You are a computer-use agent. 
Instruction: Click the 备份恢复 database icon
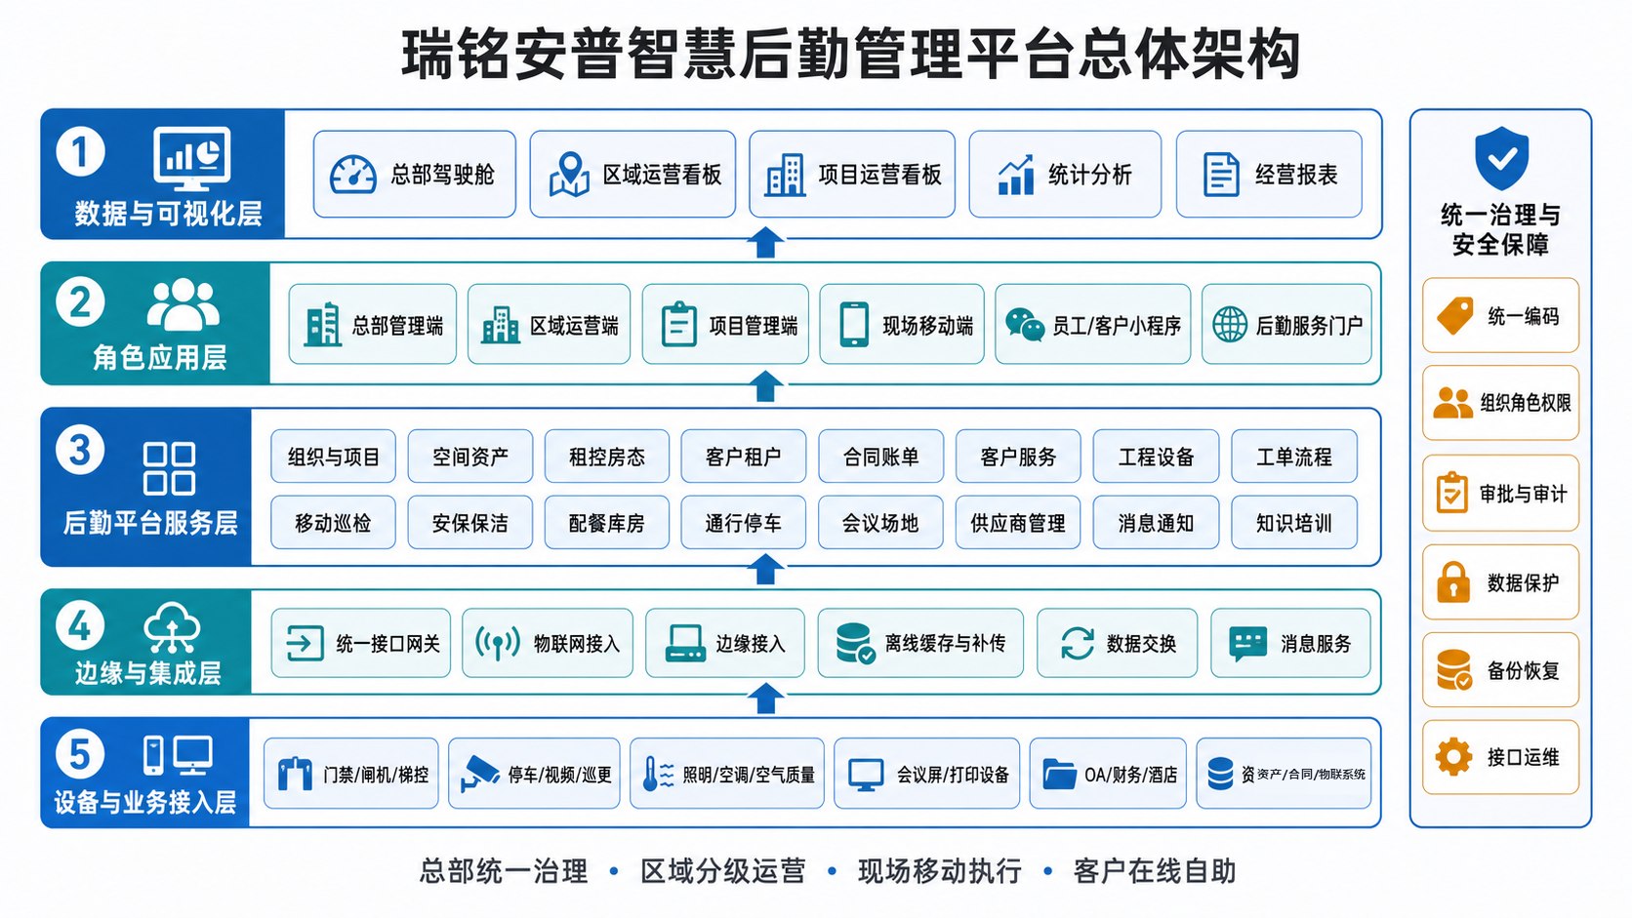click(1454, 670)
